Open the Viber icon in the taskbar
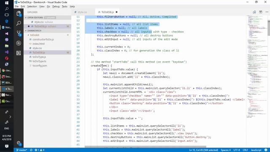Image resolution: width=270 pixels, height=152 pixels. (7, 40)
